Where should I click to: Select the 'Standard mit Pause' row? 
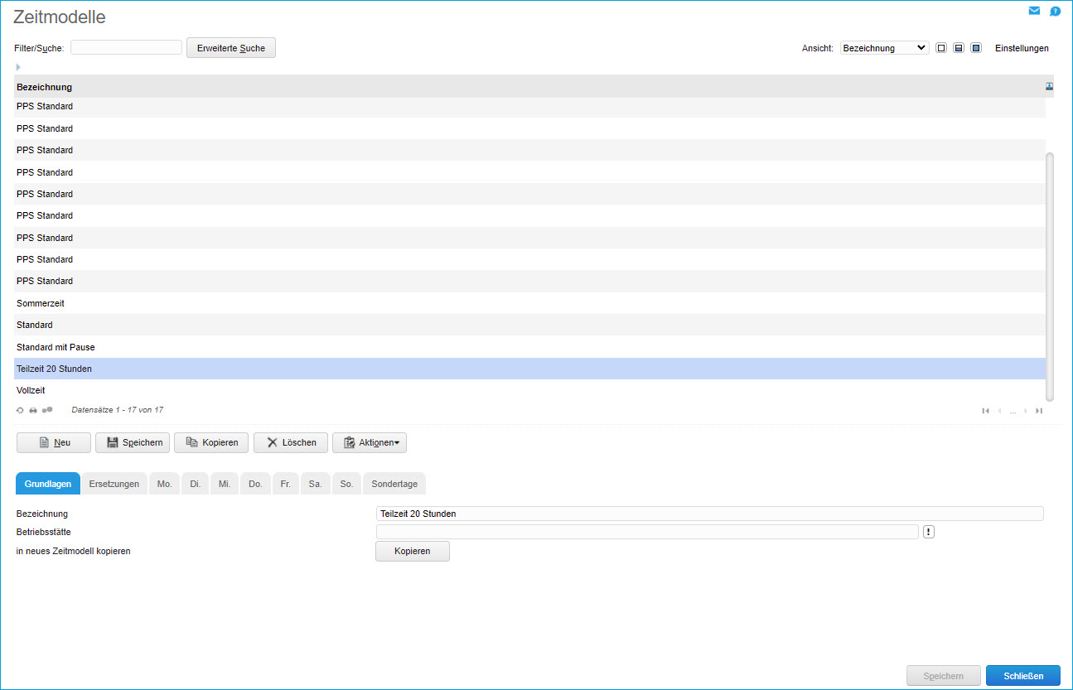[x=529, y=347]
